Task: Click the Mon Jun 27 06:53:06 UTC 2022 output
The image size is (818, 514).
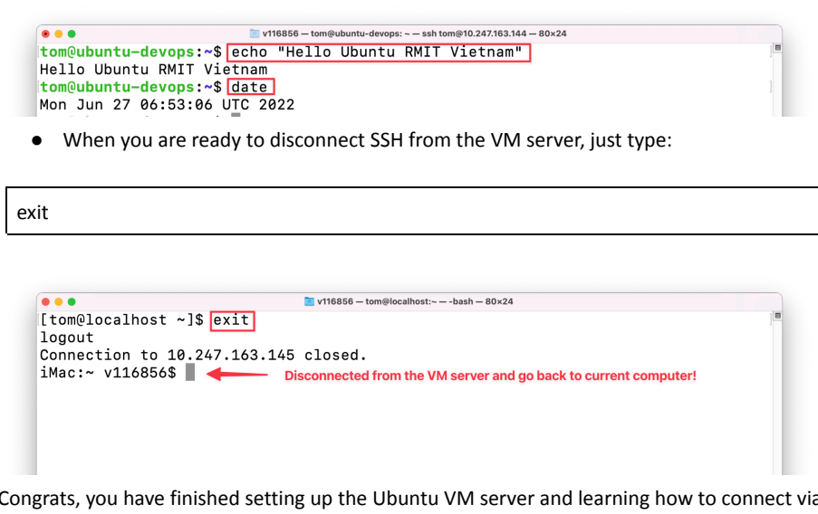Action: (167, 105)
